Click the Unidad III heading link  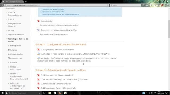61,70
